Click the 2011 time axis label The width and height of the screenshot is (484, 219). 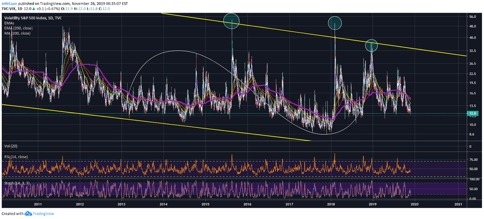point(37,204)
